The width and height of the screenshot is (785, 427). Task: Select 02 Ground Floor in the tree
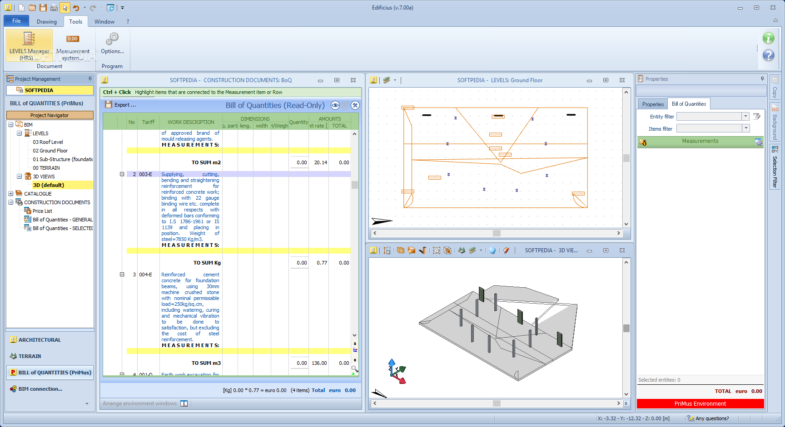tap(50, 151)
